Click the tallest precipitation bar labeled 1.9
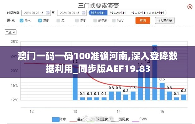The width and height of the screenshot is (195, 124). point(155,73)
